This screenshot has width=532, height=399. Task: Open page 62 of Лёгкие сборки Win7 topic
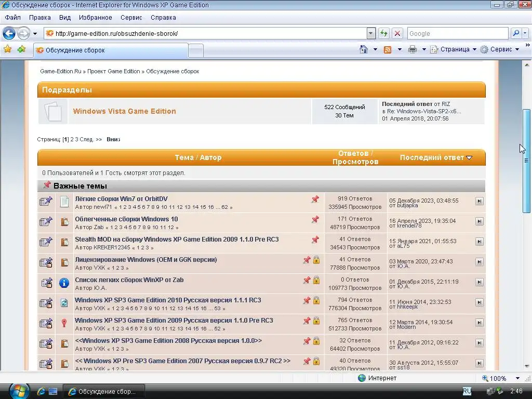(224, 207)
